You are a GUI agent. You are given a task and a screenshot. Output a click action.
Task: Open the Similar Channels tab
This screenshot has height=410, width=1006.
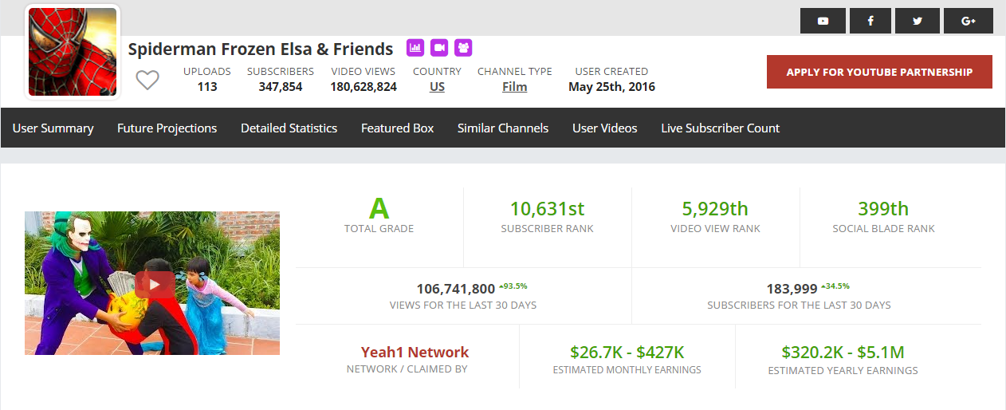pos(502,128)
